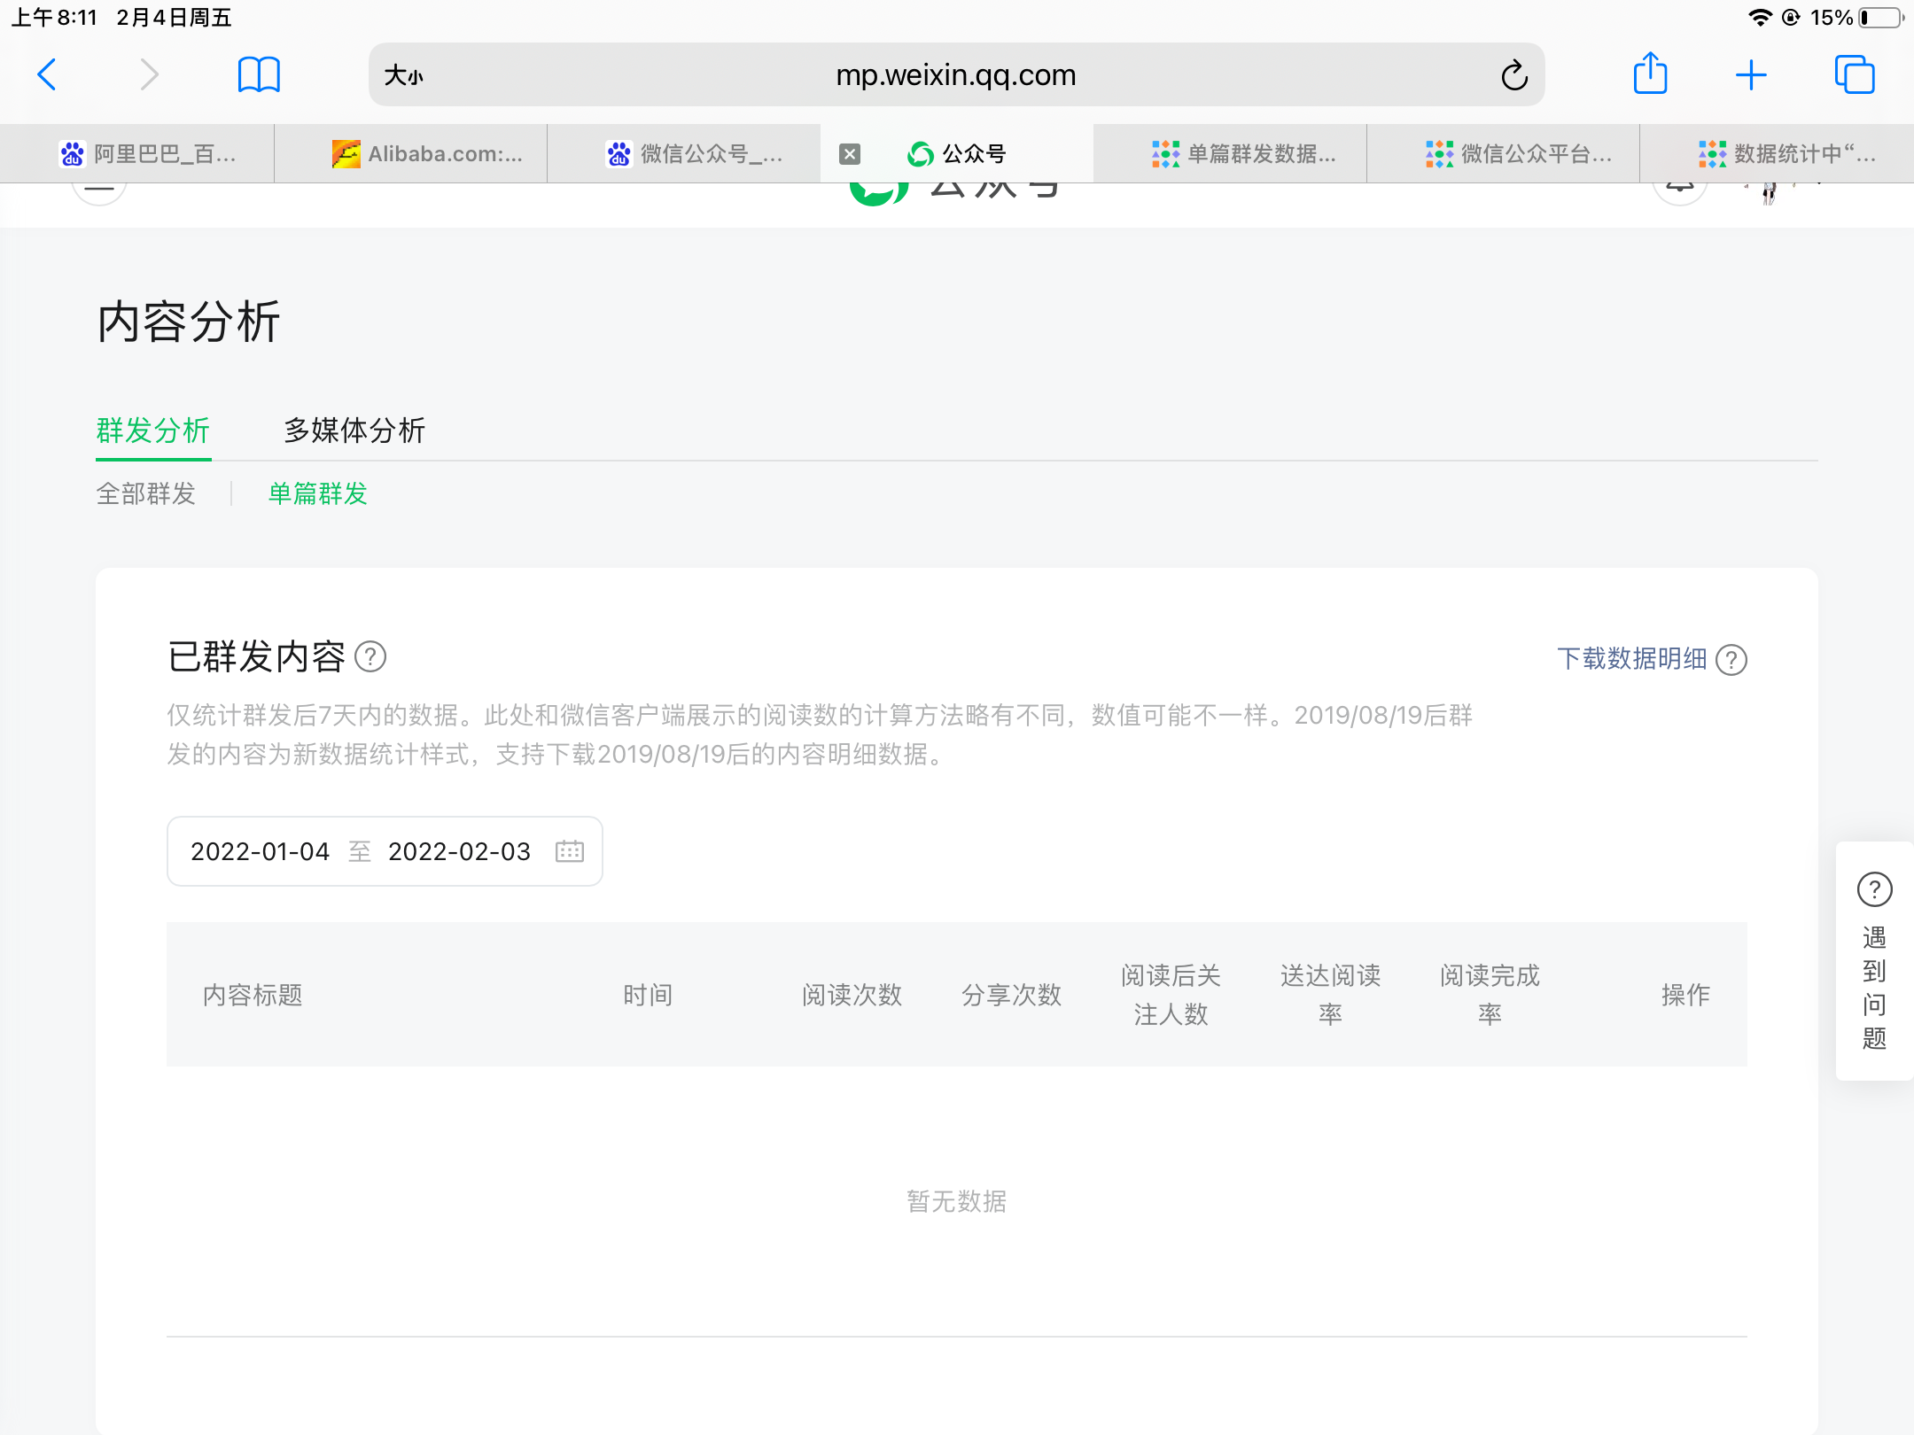Open the 大小 text size menu
Image resolution: width=1914 pixels, height=1435 pixels.
(x=404, y=75)
